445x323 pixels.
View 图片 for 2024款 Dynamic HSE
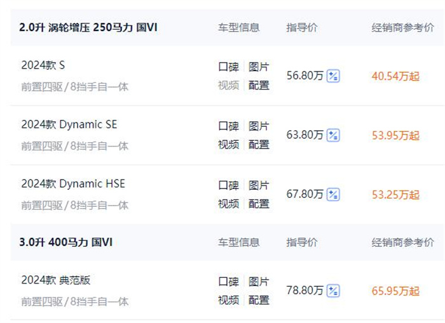(x=259, y=185)
